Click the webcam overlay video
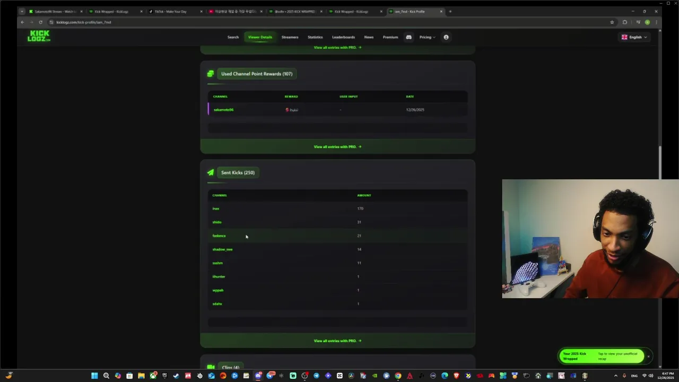This screenshot has width=679, height=382. click(x=590, y=239)
